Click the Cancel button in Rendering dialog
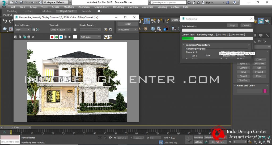 pyautogui.click(x=246, y=25)
